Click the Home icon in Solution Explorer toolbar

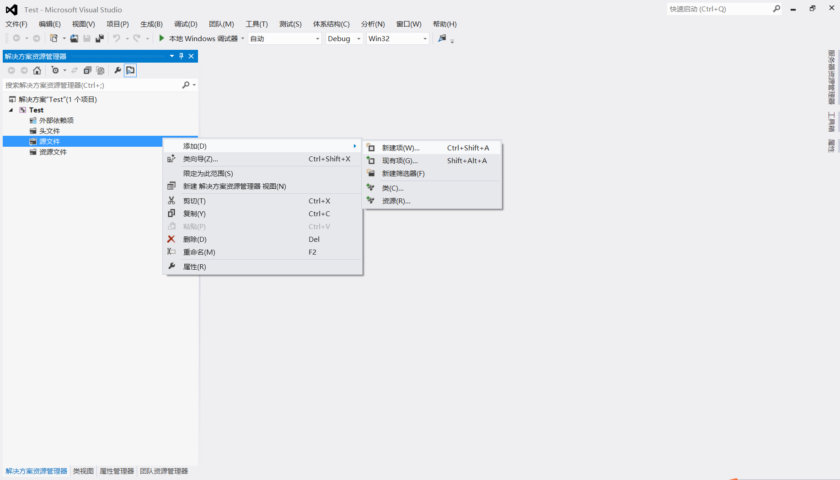tap(37, 70)
